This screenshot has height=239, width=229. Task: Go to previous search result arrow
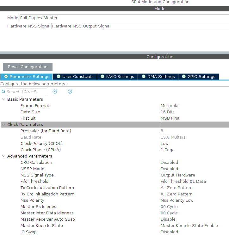pyautogui.click(x=55, y=92)
